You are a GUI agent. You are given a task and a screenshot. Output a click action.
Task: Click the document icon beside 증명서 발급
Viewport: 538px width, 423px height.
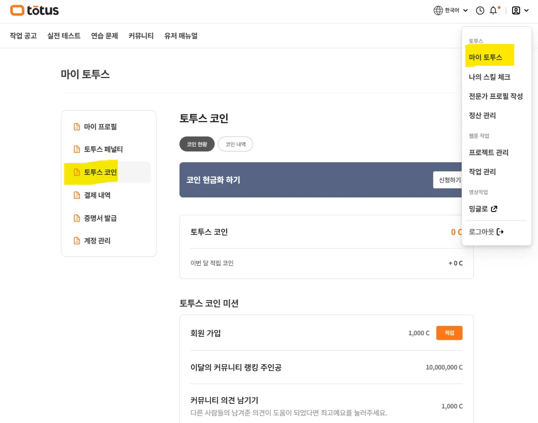click(x=77, y=218)
